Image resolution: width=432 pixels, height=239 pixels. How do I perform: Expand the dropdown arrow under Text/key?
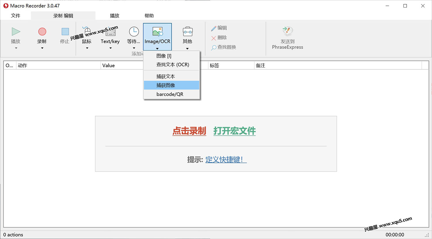[110, 48]
